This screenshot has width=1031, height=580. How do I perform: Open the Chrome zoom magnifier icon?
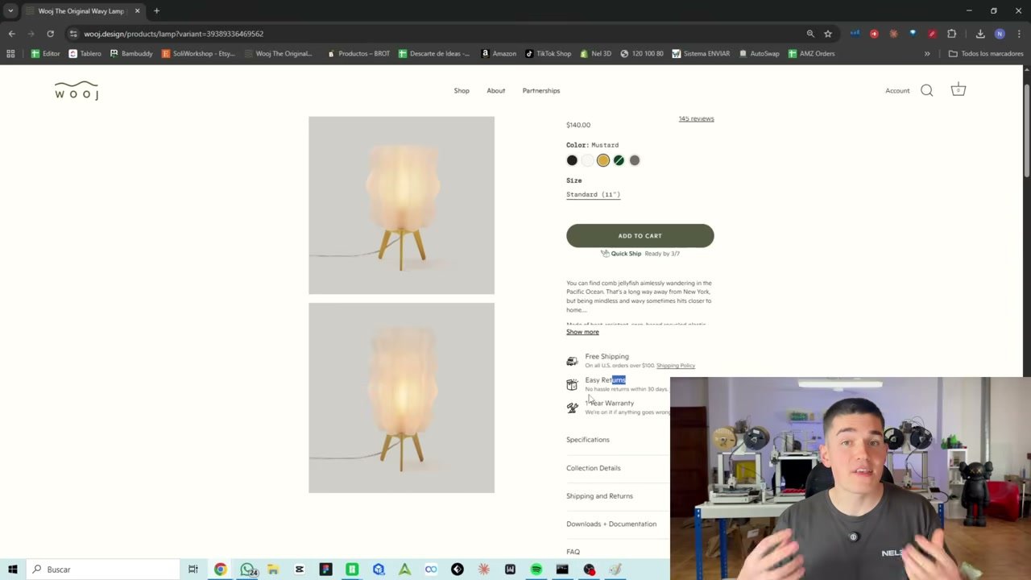(810, 34)
